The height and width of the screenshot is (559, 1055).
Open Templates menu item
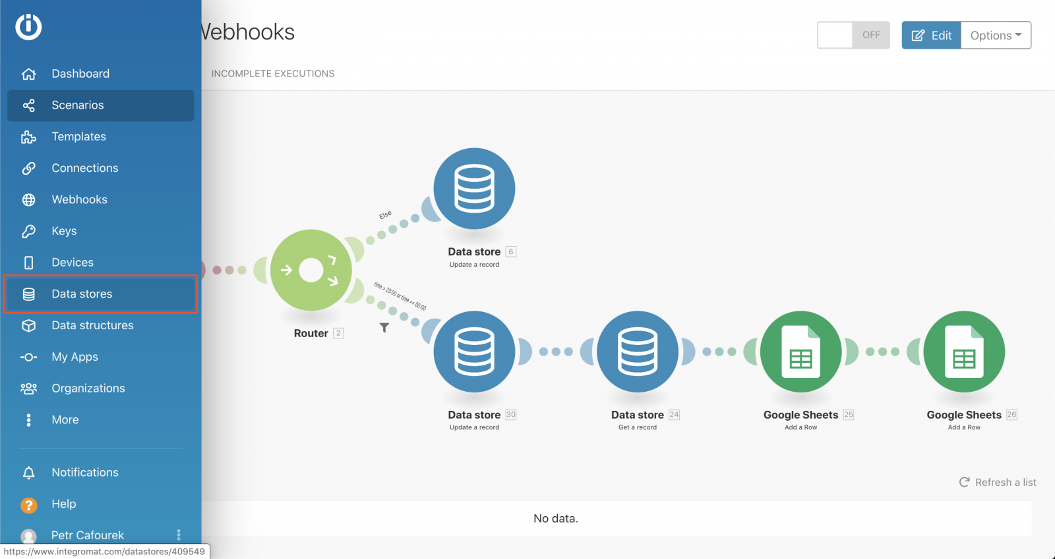100,137
